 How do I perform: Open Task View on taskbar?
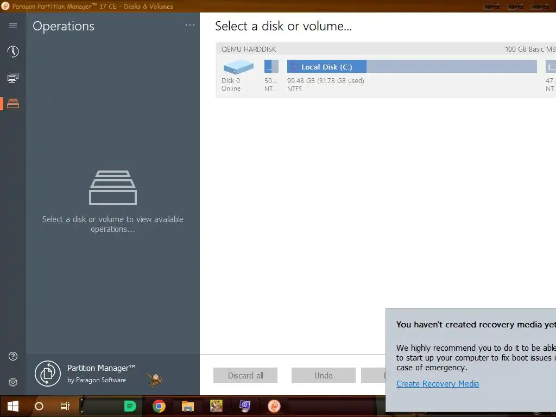coord(65,406)
